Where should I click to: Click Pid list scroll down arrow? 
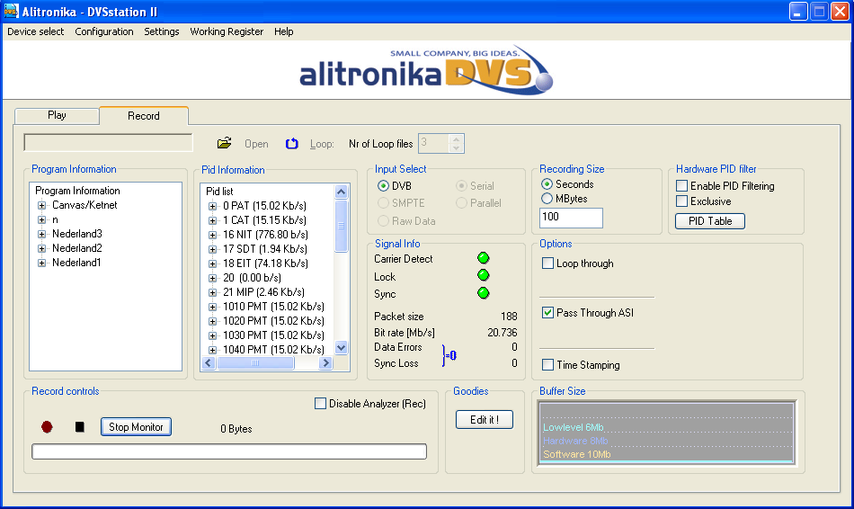coord(341,348)
